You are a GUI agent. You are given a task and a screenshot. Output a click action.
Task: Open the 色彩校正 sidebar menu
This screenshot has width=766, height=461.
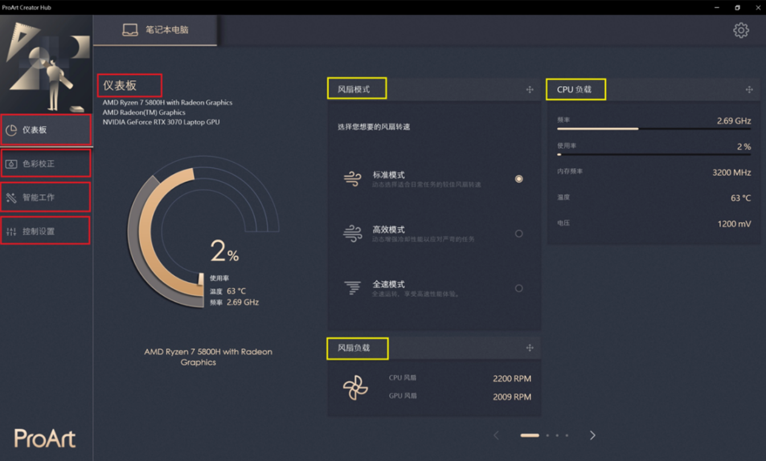point(46,164)
